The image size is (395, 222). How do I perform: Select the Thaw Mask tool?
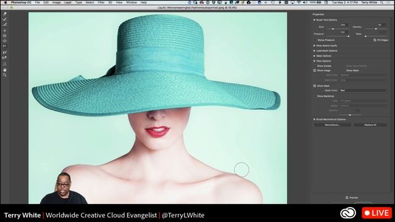click(5, 57)
